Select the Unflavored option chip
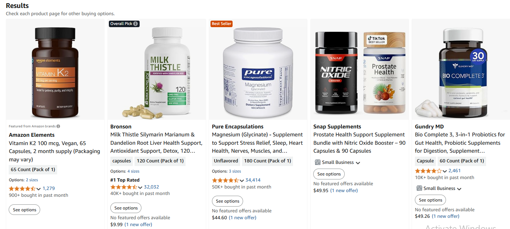Screen dimensions: 510x229 coord(226,161)
